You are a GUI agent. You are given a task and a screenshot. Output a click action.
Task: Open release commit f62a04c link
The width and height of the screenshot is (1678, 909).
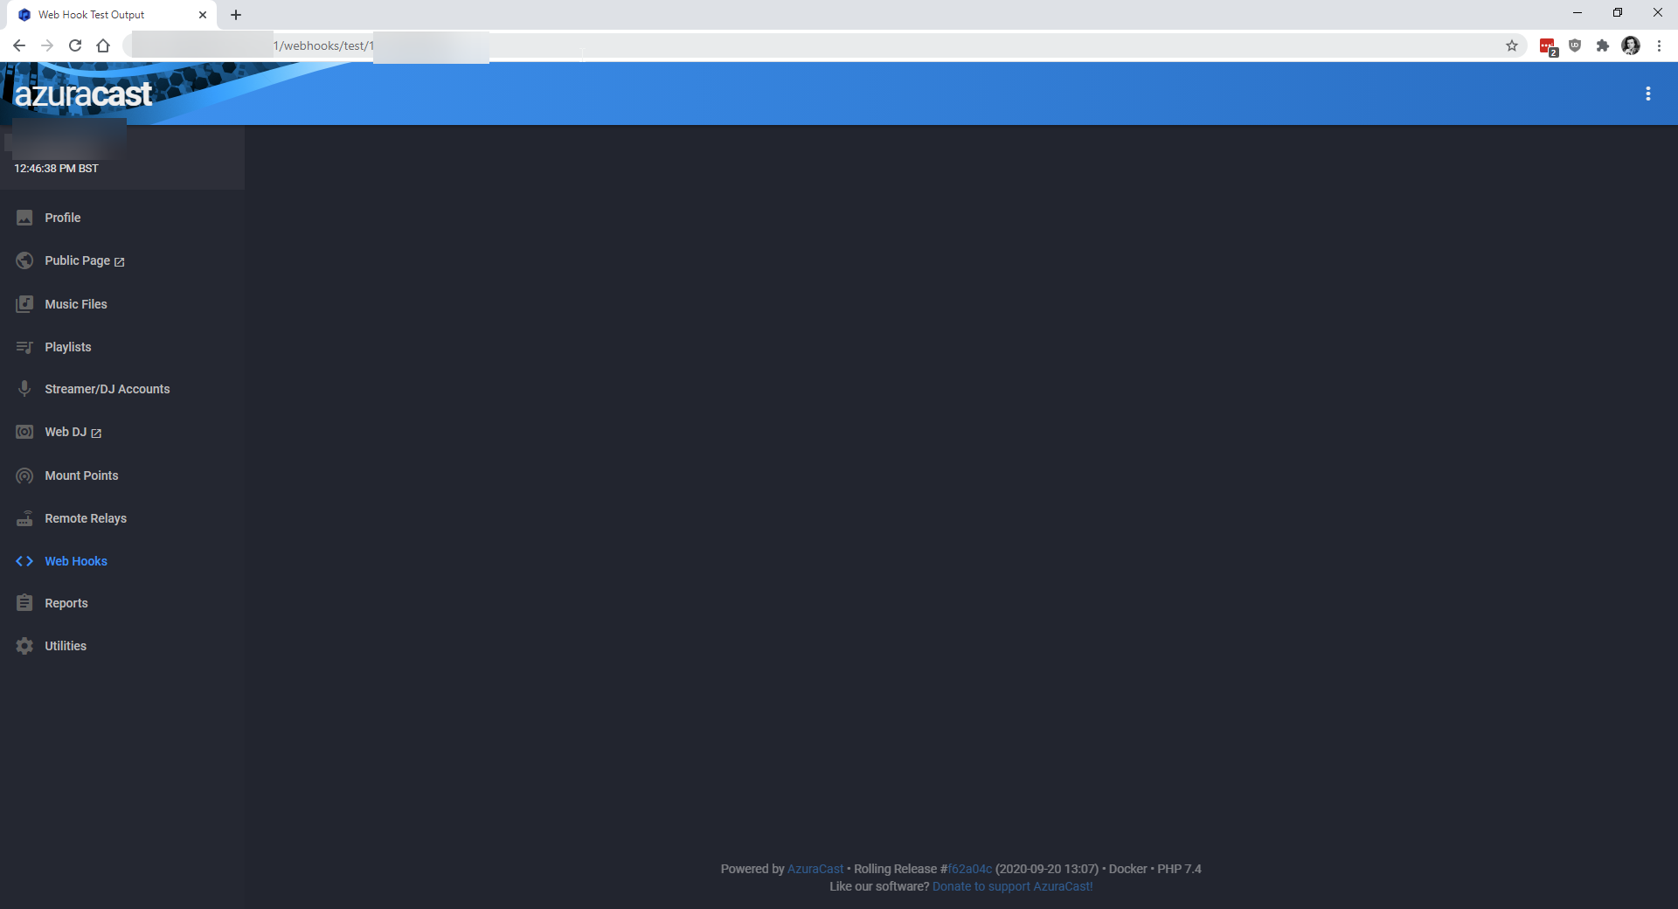tap(969, 869)
